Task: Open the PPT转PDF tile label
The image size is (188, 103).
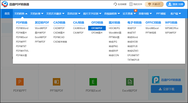Action: pos(56,91)
